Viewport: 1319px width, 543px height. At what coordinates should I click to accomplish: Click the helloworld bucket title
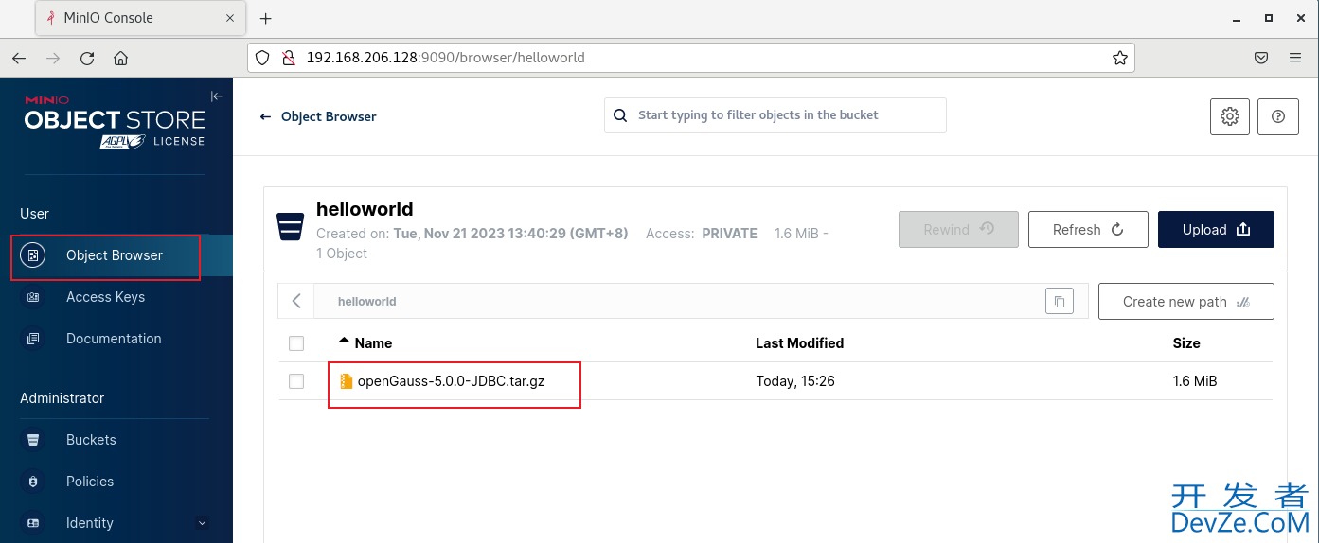click(365, 209)
